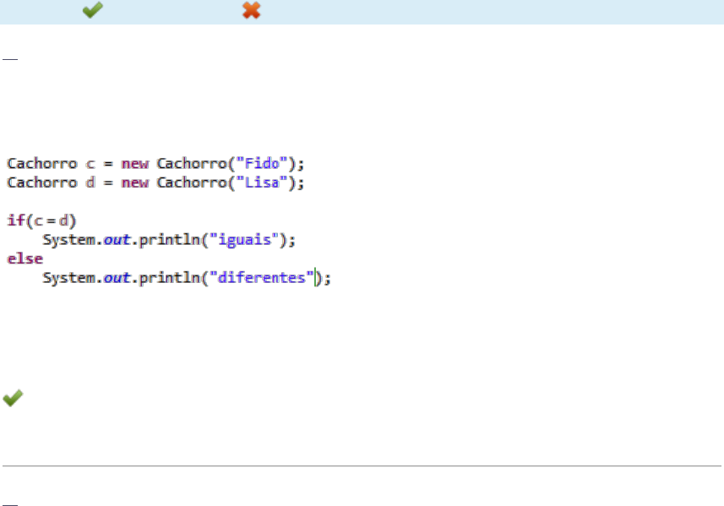Click the green checkmark in the top header bar

click(92, 10)
